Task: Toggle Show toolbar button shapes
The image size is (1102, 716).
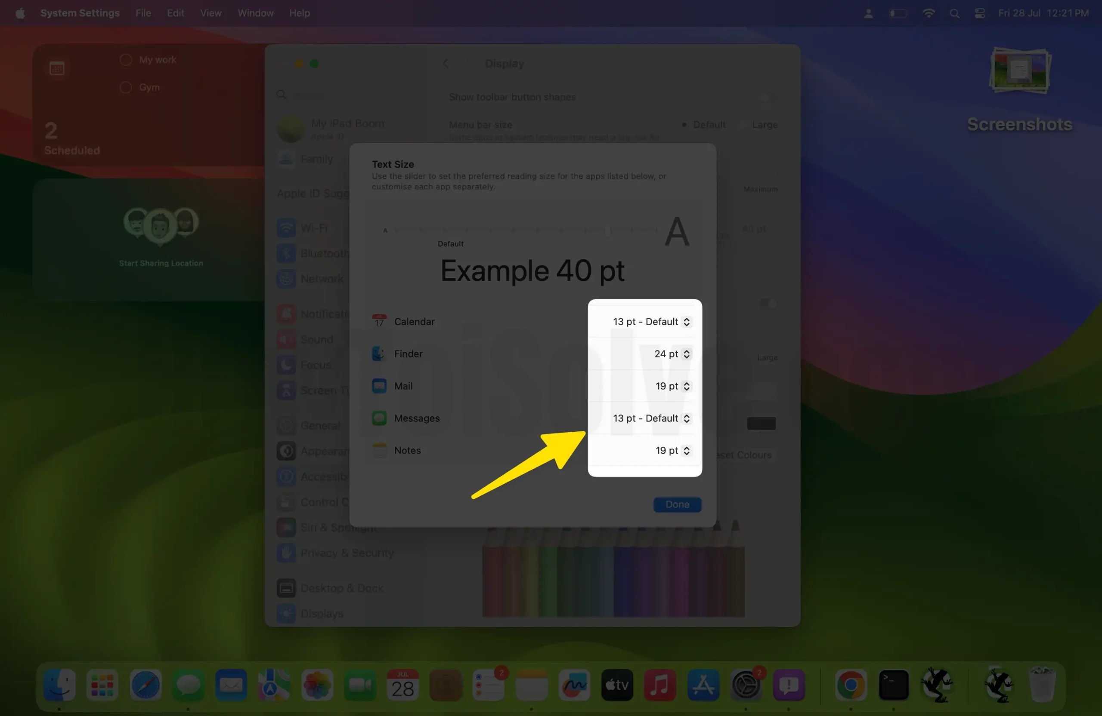Action: 766,98
